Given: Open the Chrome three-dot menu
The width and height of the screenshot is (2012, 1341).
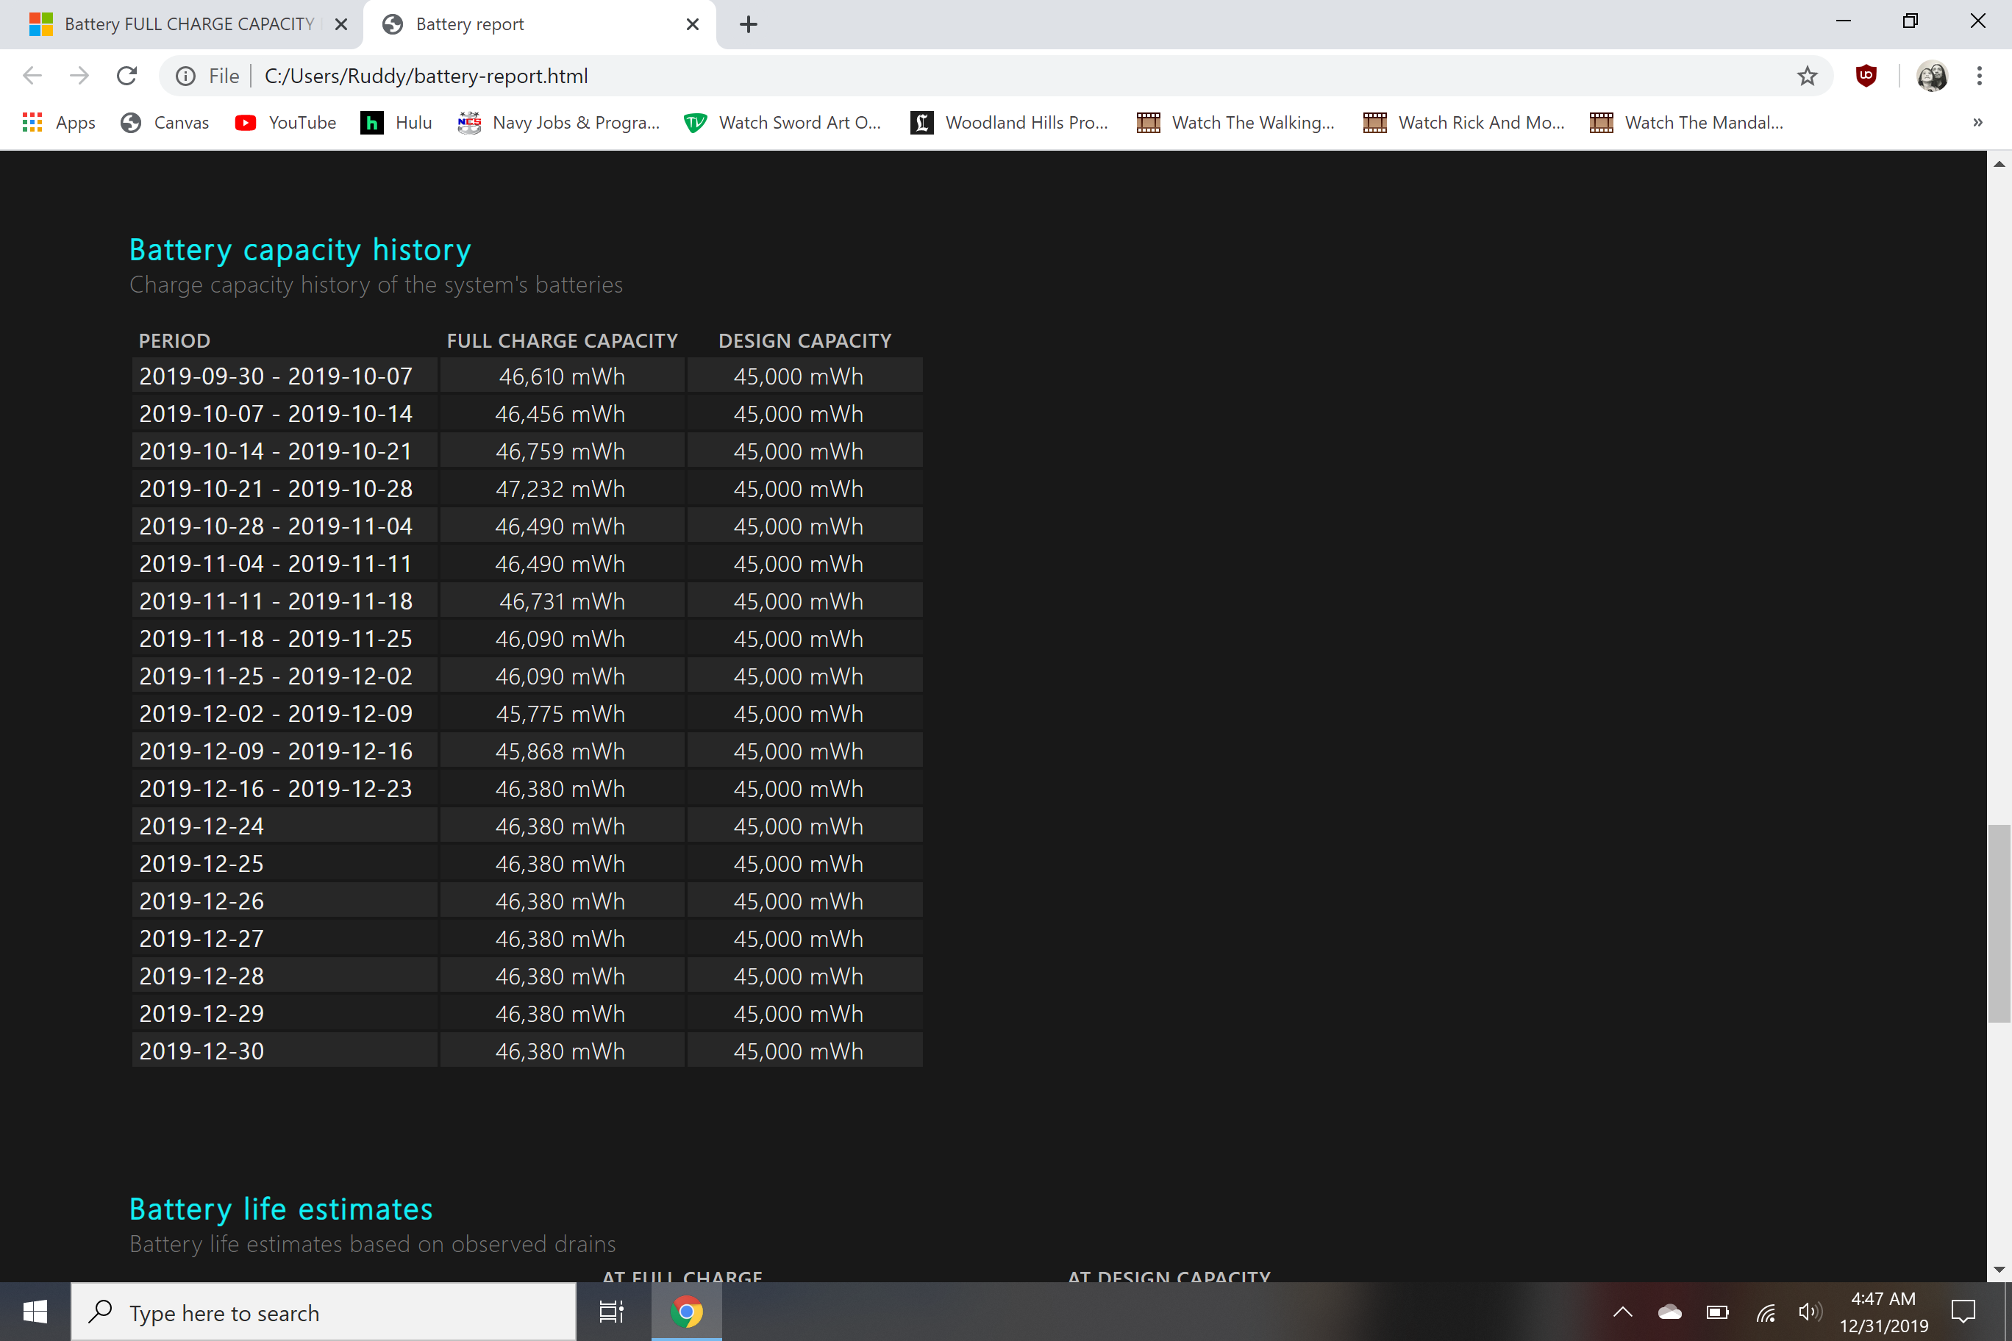Looking at the screenshot, I should click(1979, 76).
